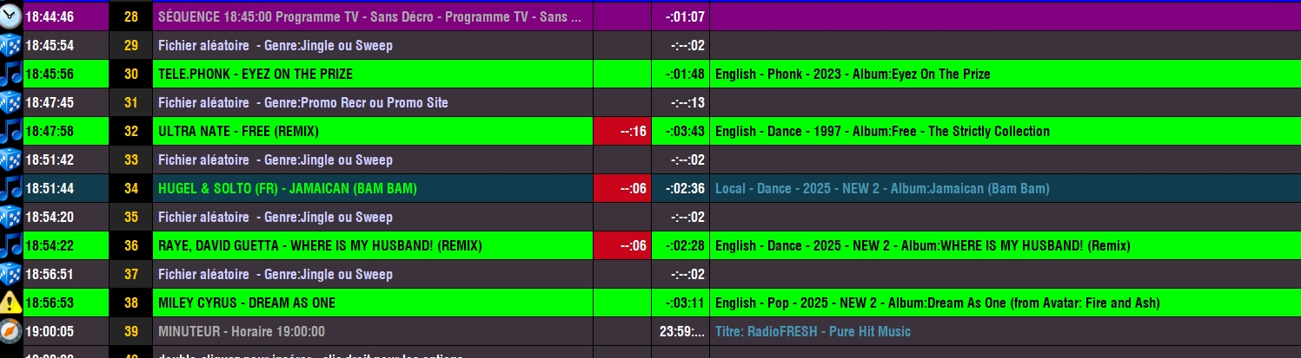The height and width of the screenshot is (358, 1301).
Task: Click the music note icon for HUGEL & SOLTO
Action: click(x=10, y=188)
